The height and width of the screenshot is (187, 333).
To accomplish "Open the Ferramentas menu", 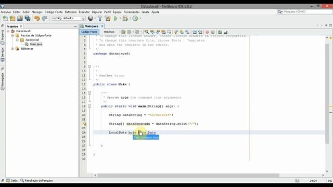I will (132, 12).
